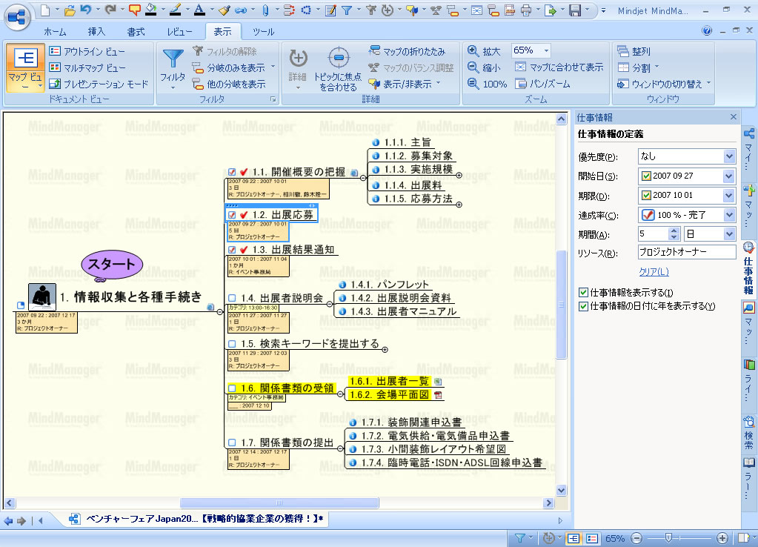Viewport: 758px width, 547px height.
Task: Open the 達成率 dropdown list
Action: [728, 215]
